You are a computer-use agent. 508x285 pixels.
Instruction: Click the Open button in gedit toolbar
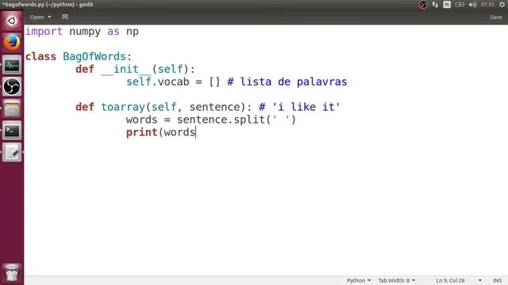point(37,17)
